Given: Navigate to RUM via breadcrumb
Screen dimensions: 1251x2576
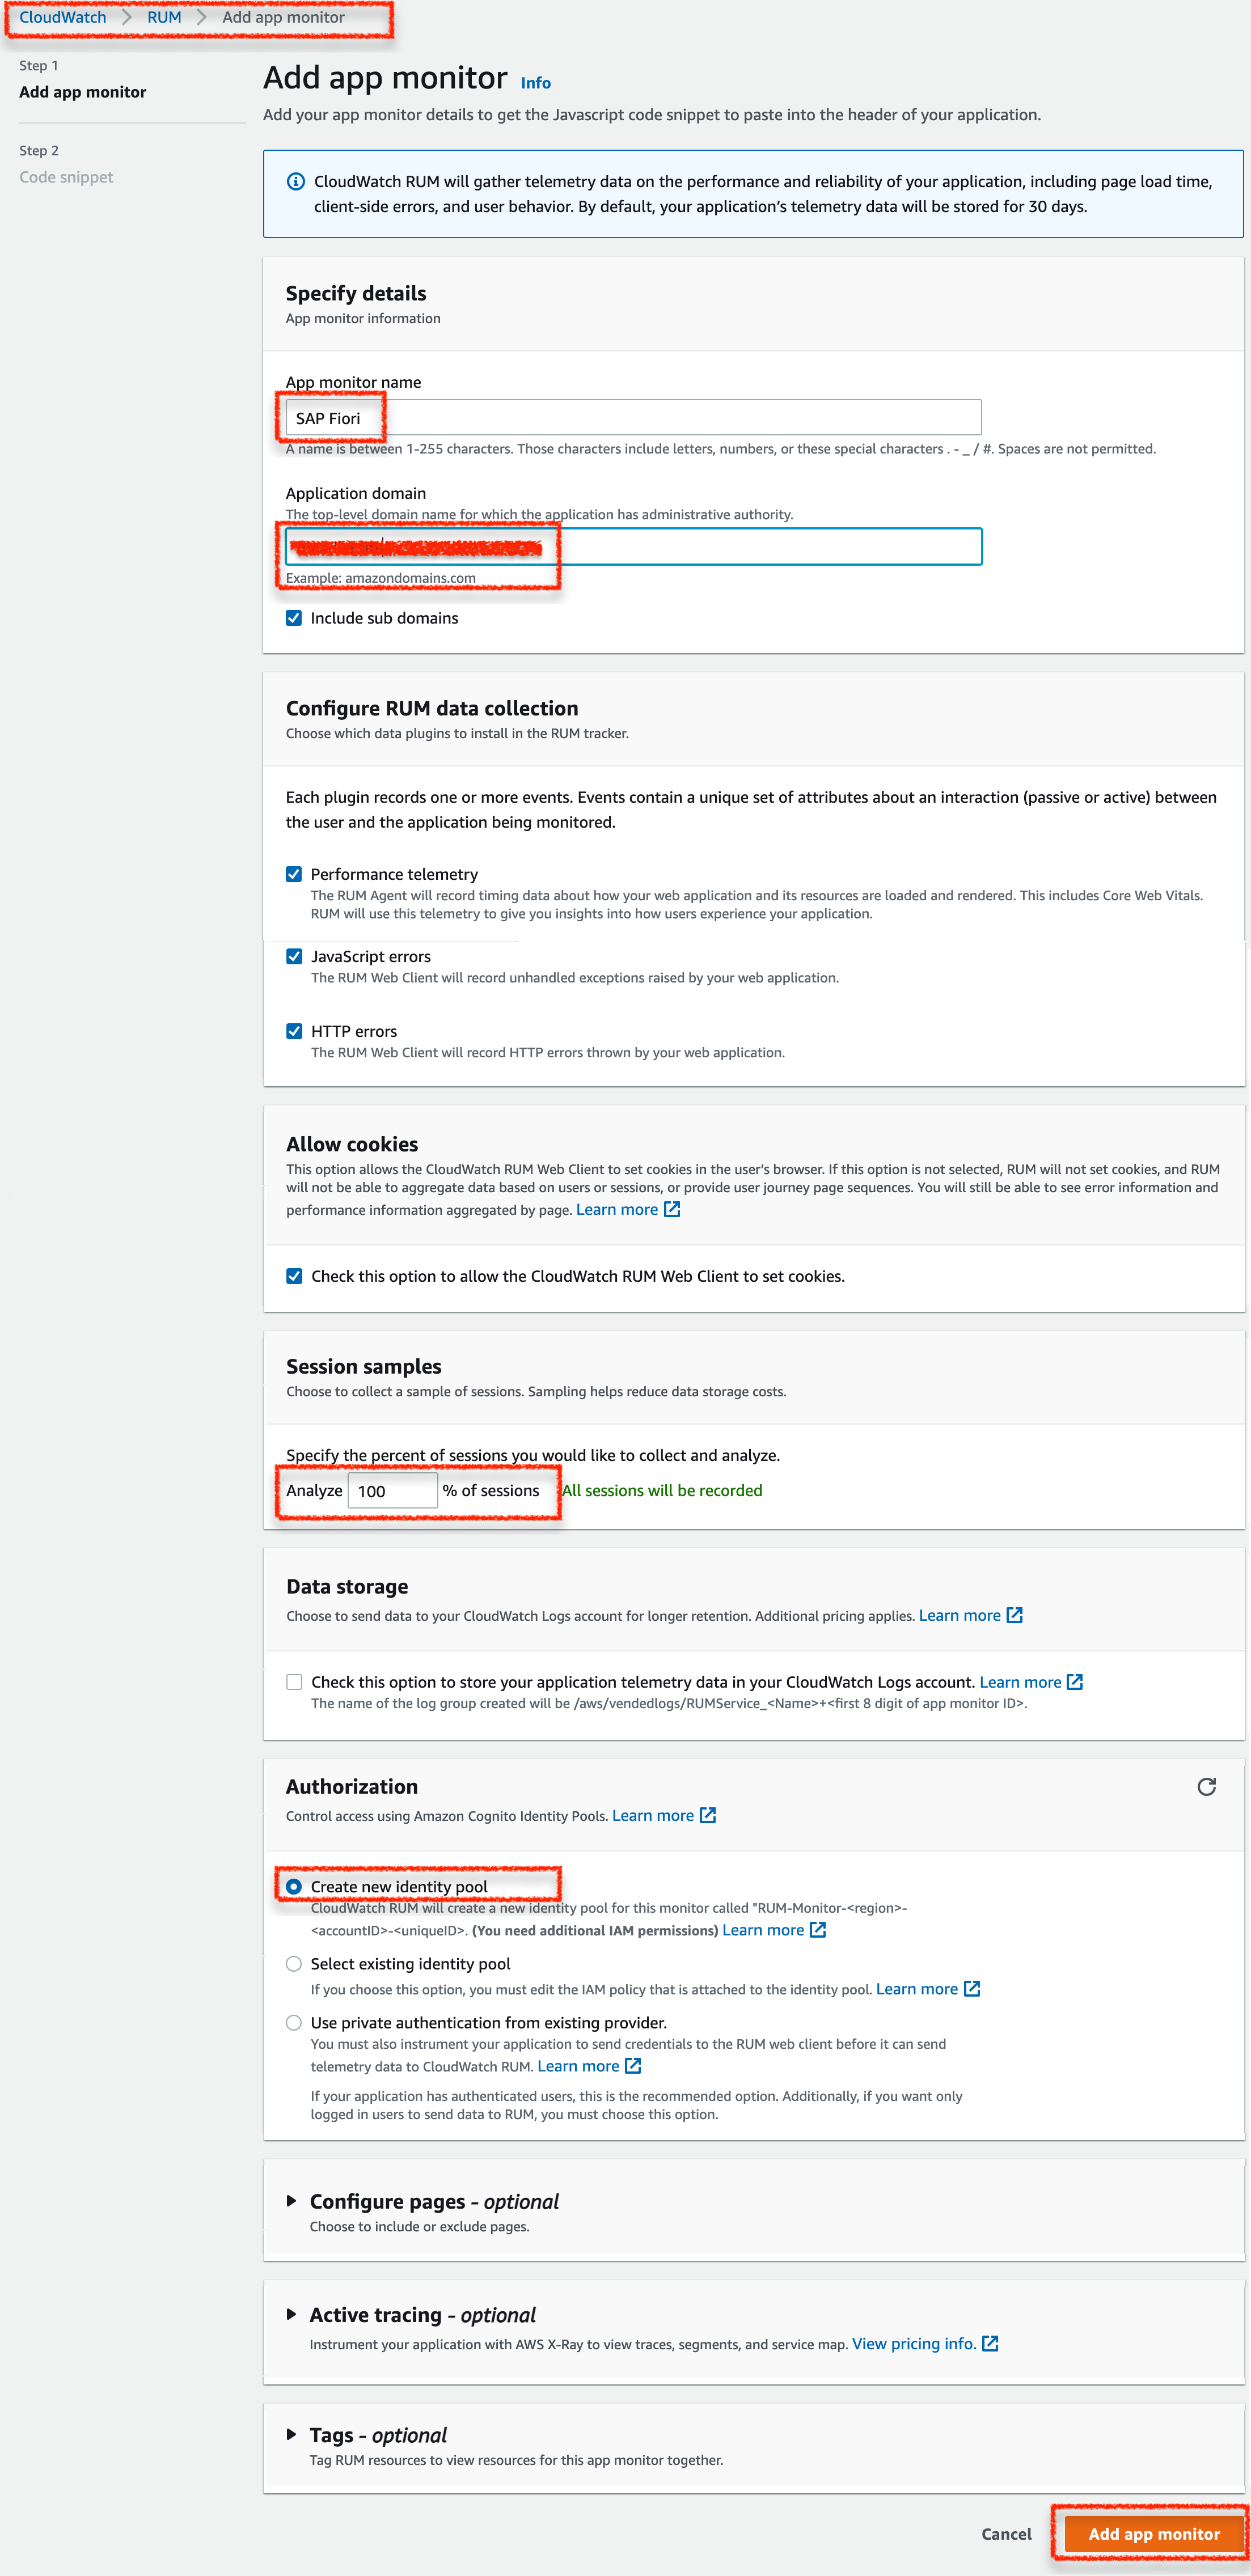Looking at the screenshot, I should (x=163, y=17).
